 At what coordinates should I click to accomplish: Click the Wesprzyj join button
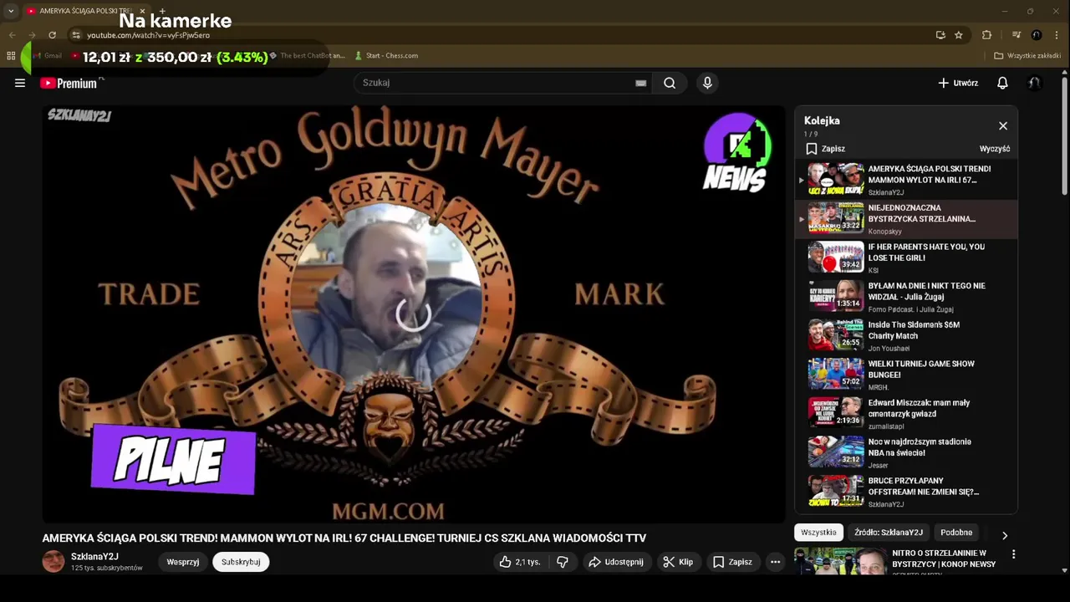pyautogui.click(x=183, y=562)
